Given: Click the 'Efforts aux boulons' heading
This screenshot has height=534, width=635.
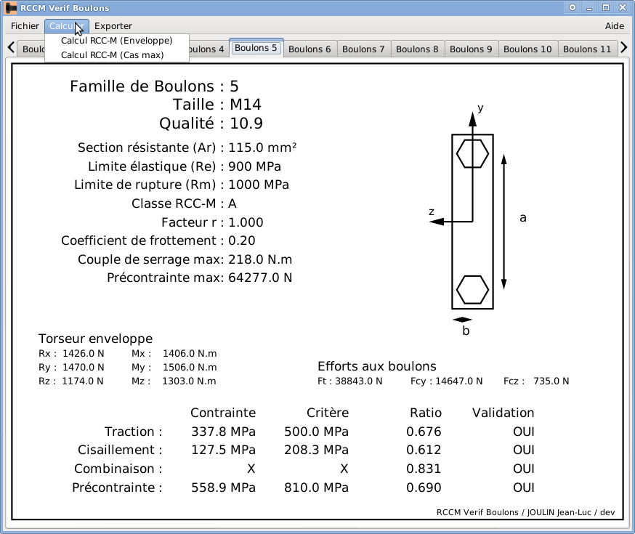Looking at the screenshot, I should 377,366.
